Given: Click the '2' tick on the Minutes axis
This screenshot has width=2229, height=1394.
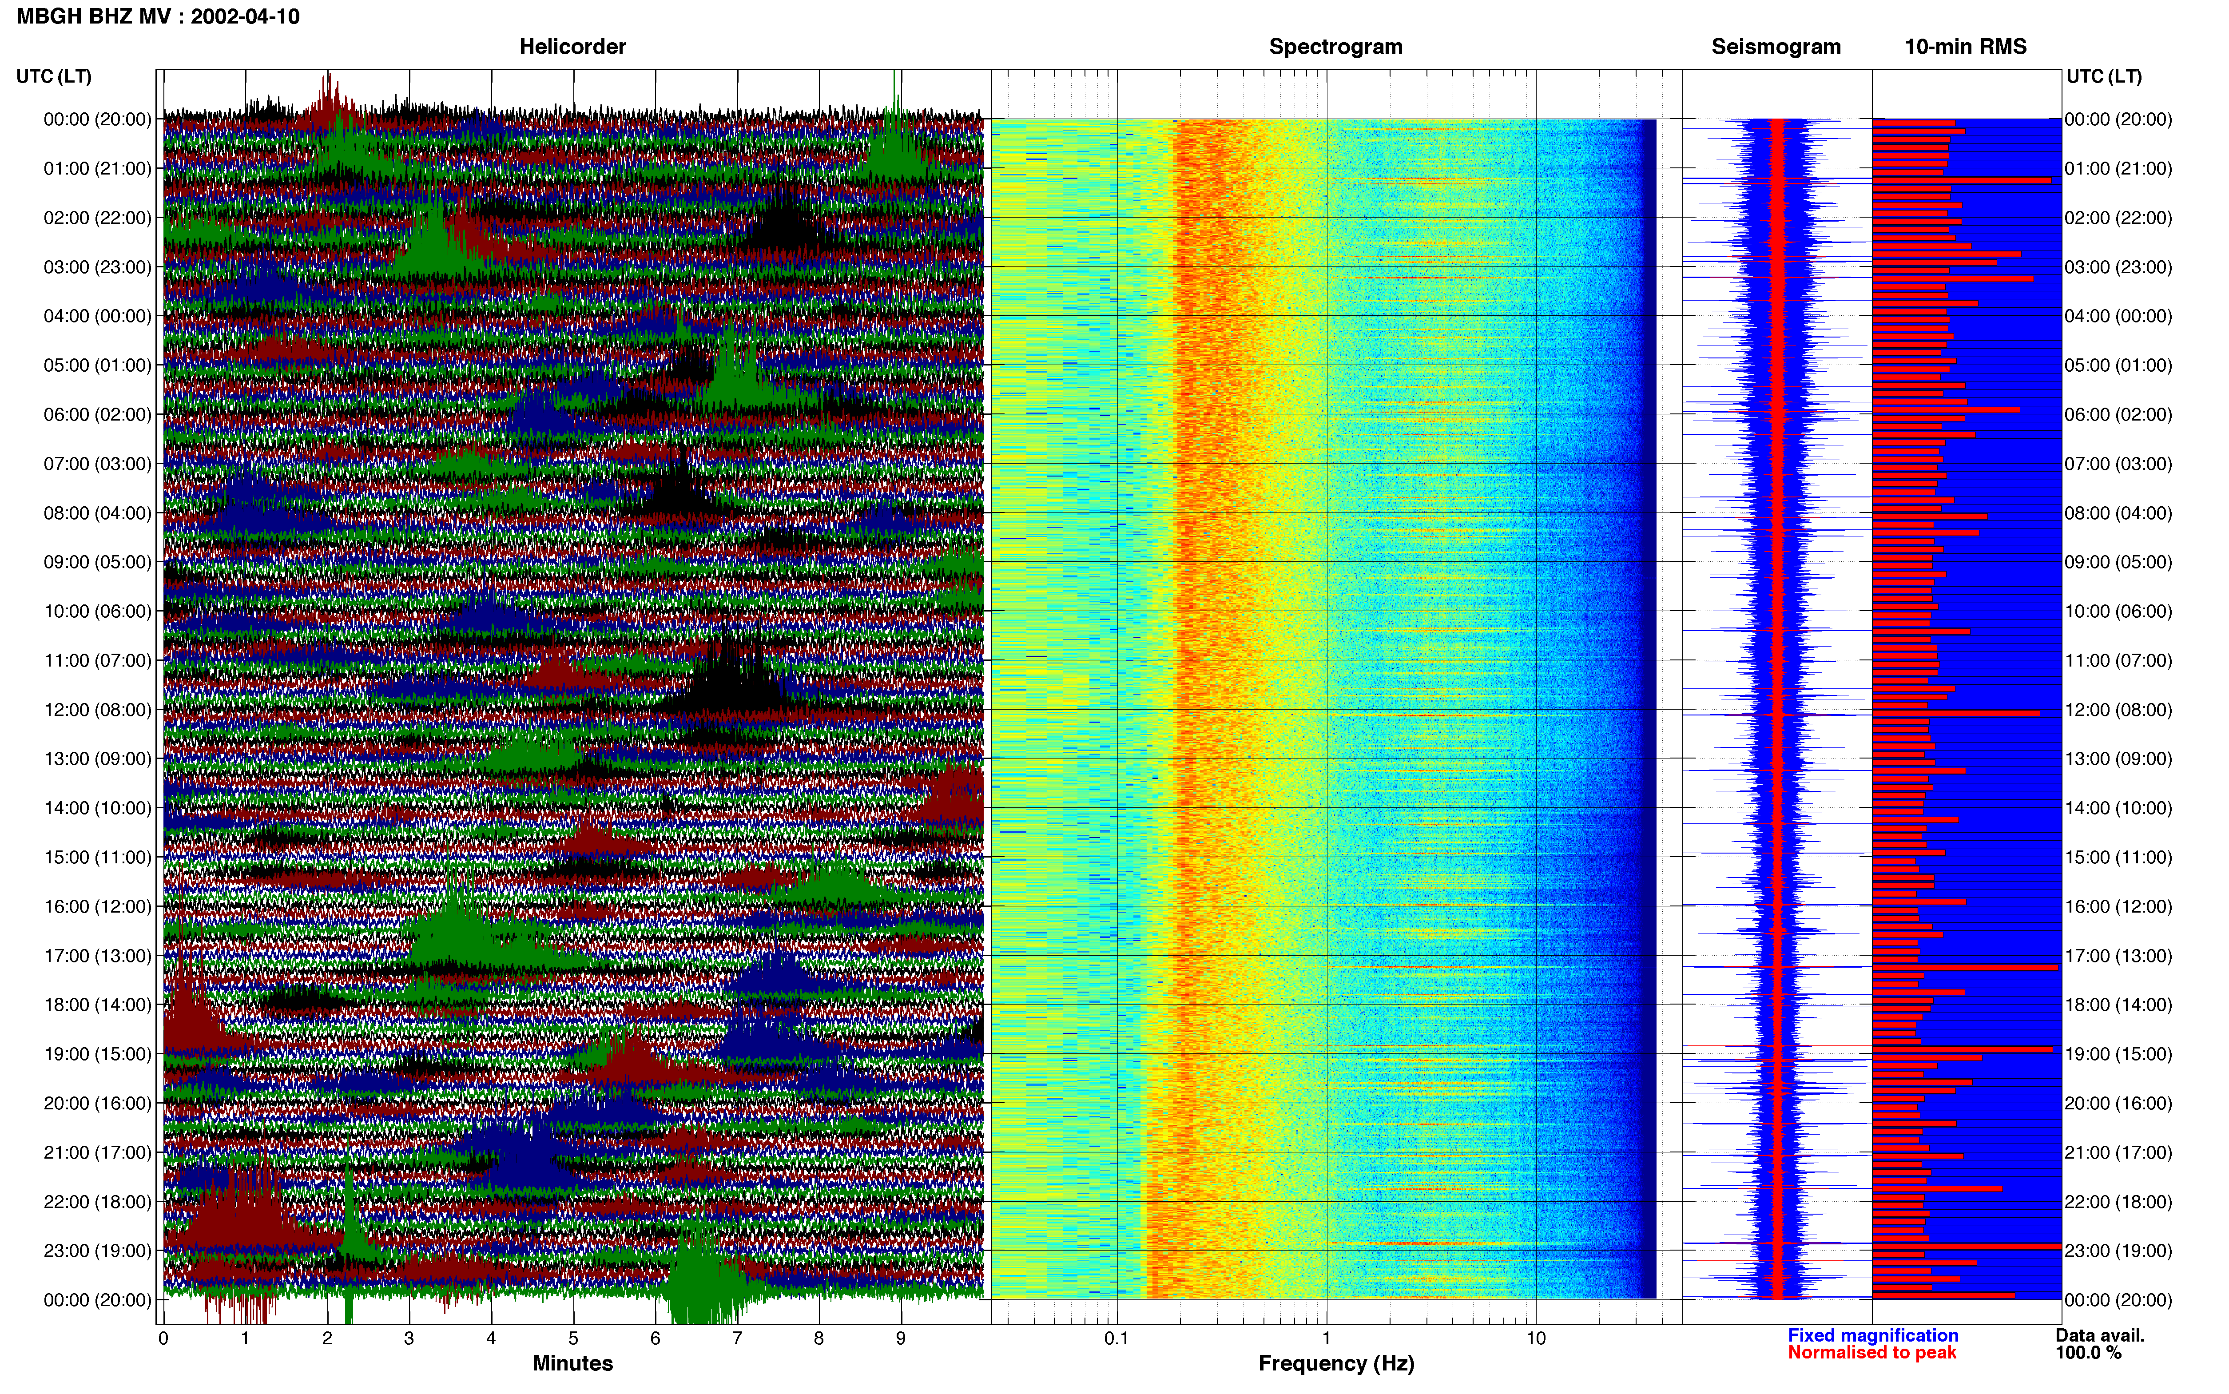Looking at the screenshot, I should [327, 1338].
